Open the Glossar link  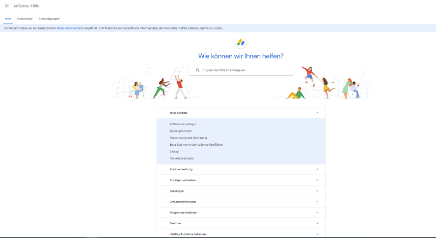point(175,152)
